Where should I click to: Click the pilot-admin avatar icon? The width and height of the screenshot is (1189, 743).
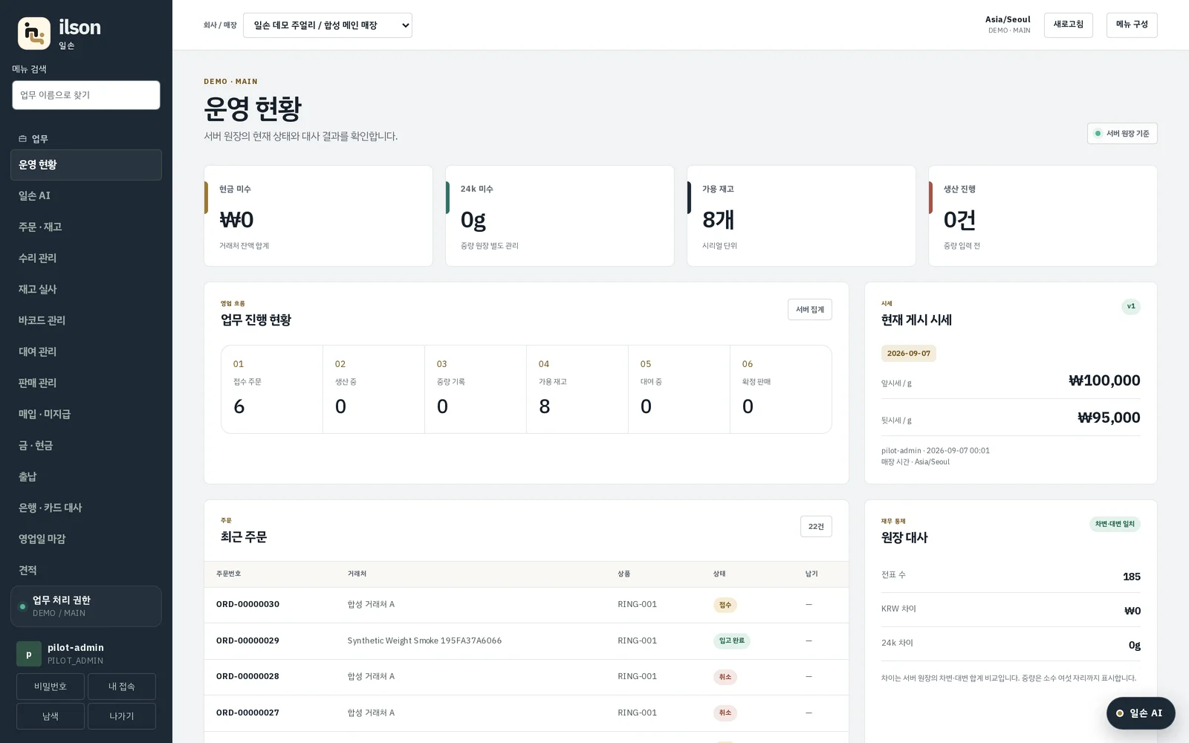tap(29, 654)
